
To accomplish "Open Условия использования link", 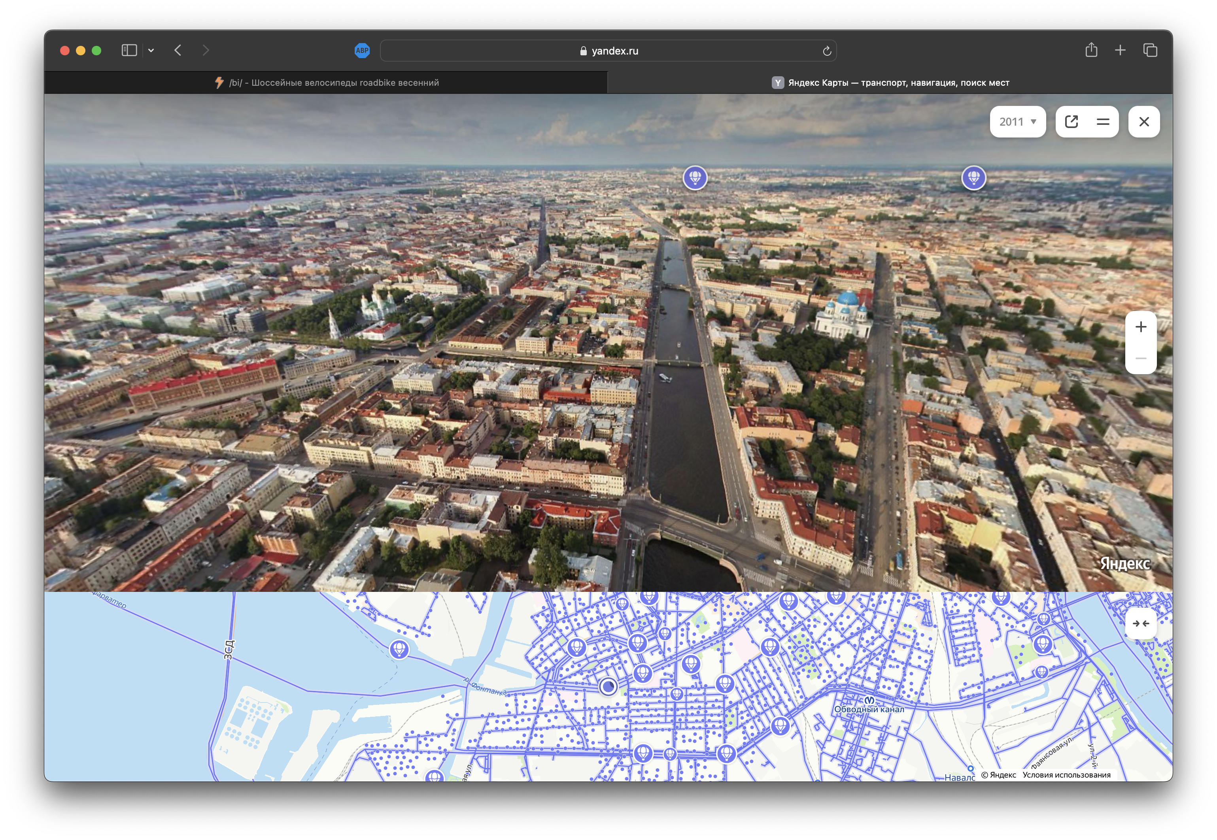I will [x=1066, y=775].
